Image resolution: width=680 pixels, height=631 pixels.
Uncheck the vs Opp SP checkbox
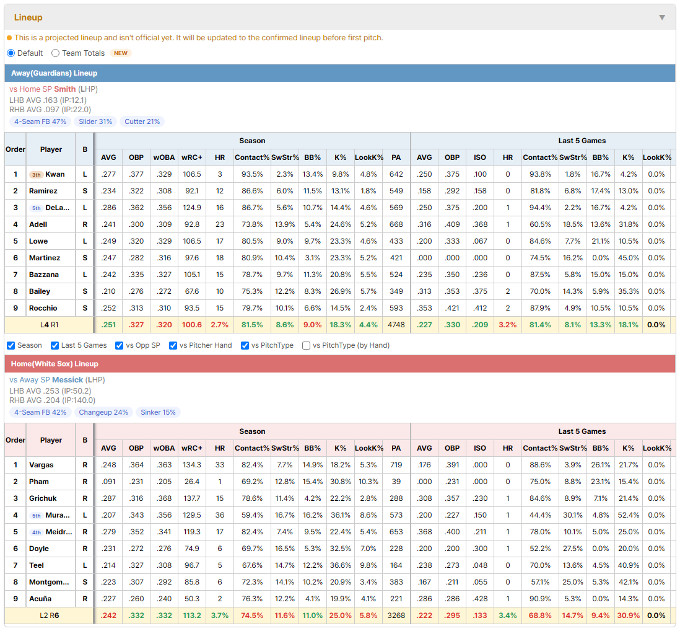point(120,345)
